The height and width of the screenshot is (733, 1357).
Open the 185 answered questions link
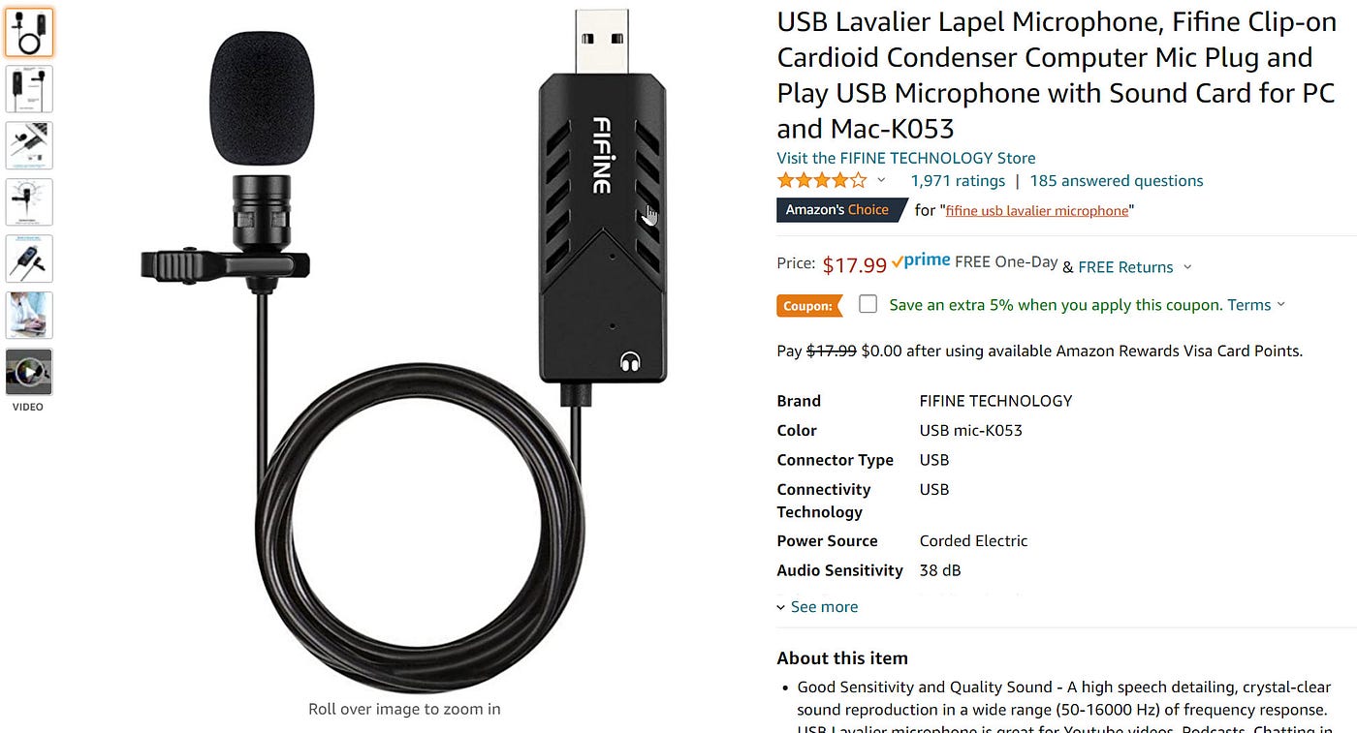(x=1116, y=181)
